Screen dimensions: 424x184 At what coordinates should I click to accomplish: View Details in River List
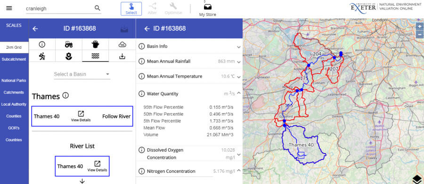click(97, 166)
